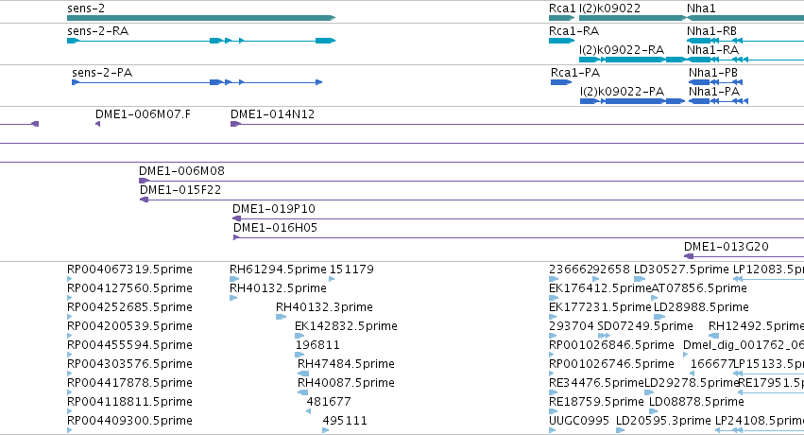Click the Rca1 gene label
This screenshot has height=435, width=804.
tap(562, 9)
